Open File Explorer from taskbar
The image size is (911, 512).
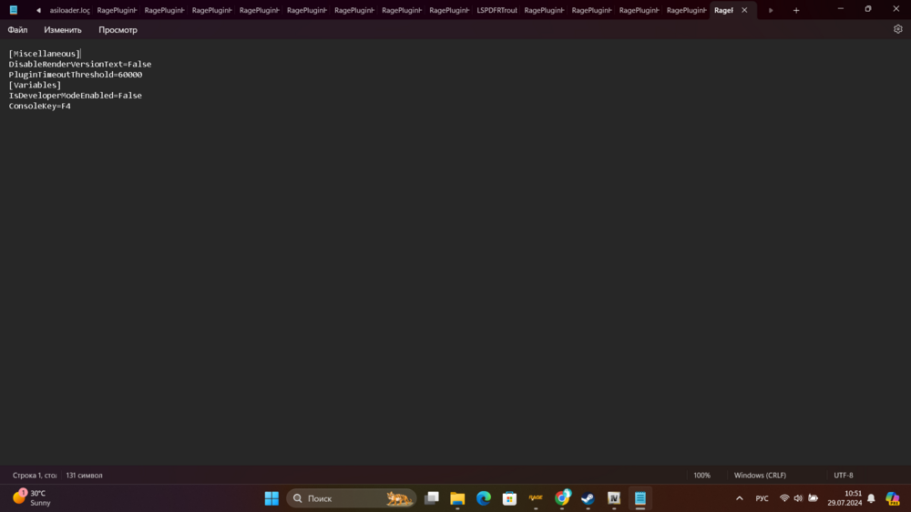pos(457,498)
